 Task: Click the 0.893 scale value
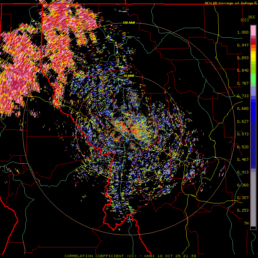pyautogui.click(x=243, y=58)
